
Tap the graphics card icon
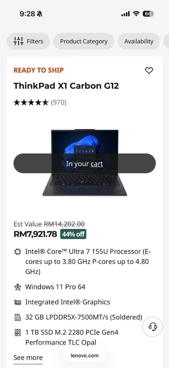pos(18,302)
